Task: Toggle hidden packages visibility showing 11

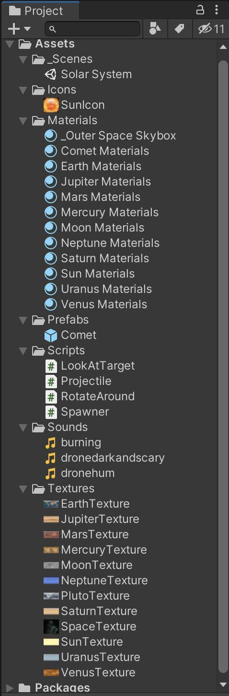Action: (211, 29)
